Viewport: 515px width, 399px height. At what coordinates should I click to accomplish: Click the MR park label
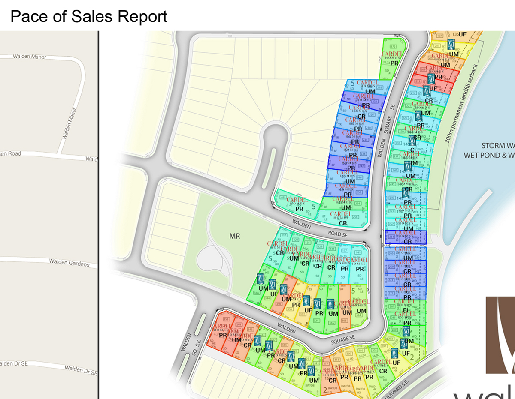pyautogui.click(x=234, y=236)
